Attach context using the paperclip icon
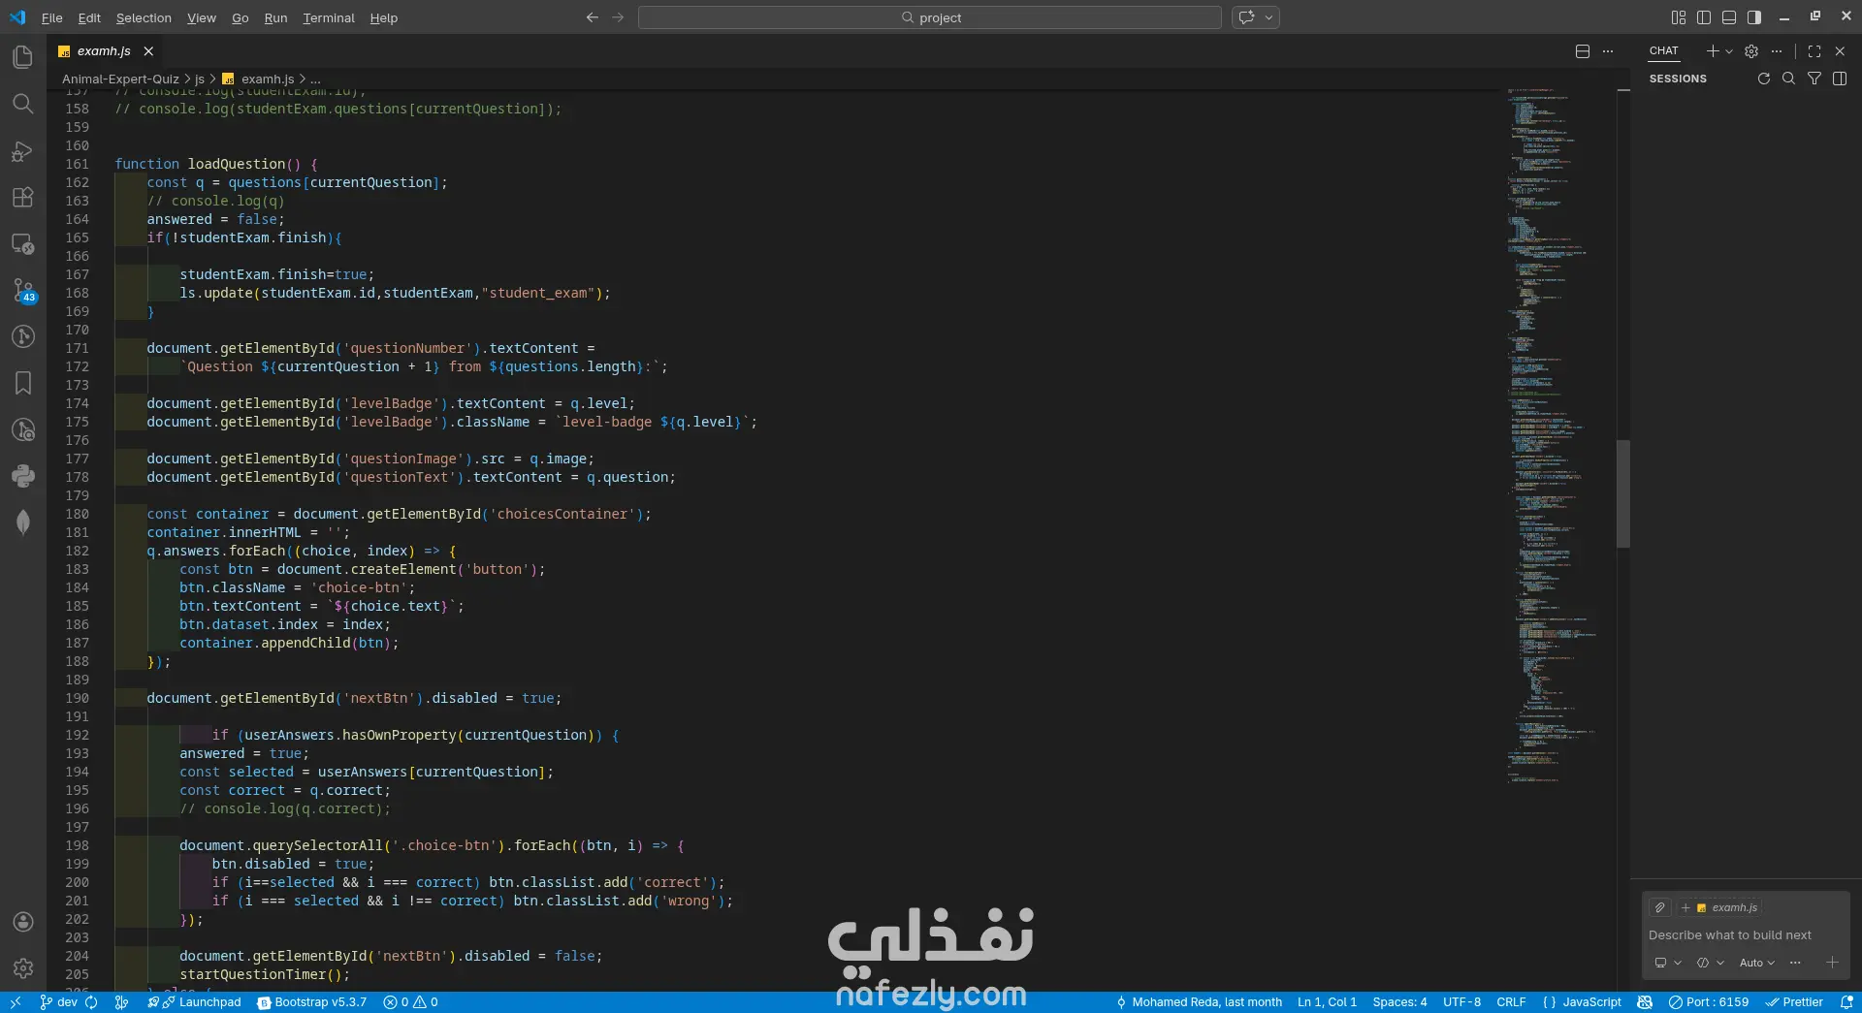Image resolution: width=1862 pixels, height=1013 pixels. [1660, 907]
